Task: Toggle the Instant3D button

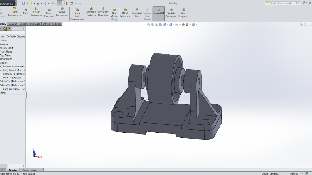Action: [x=159, y=13]
